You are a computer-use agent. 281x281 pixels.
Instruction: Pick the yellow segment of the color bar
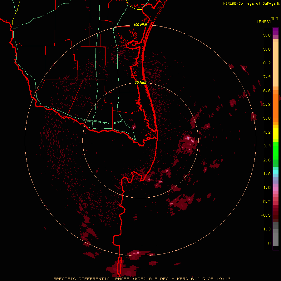pyautogui.click(x=276, y=134)
